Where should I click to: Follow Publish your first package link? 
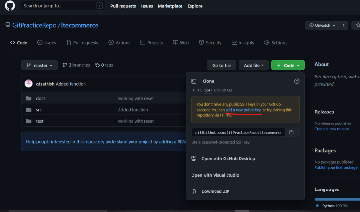[x=336, y=167]
